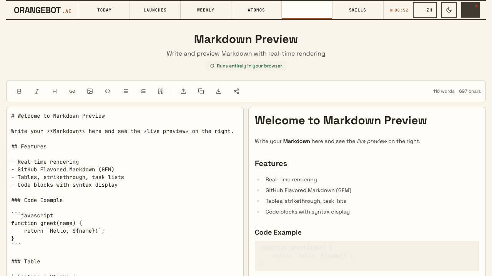Click the rendered code block in preview
The width and height of the screenshot is (492, 276).
(x=367, y=256)
